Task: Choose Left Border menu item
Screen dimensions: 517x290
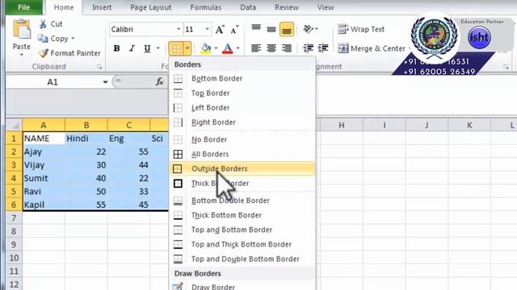Action: pos(242,107)
